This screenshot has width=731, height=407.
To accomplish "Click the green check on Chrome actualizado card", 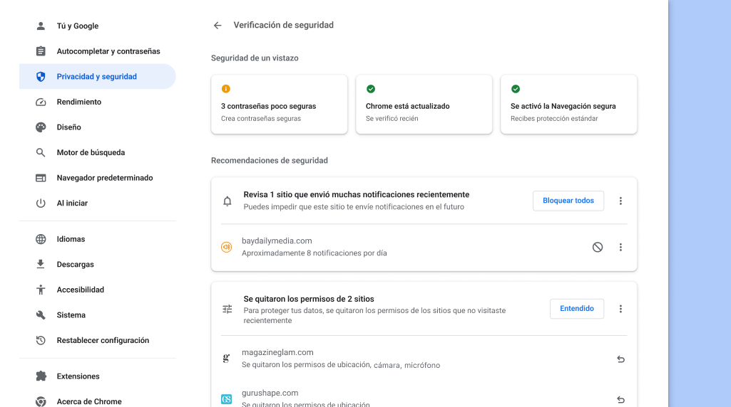I will [371, 89].
